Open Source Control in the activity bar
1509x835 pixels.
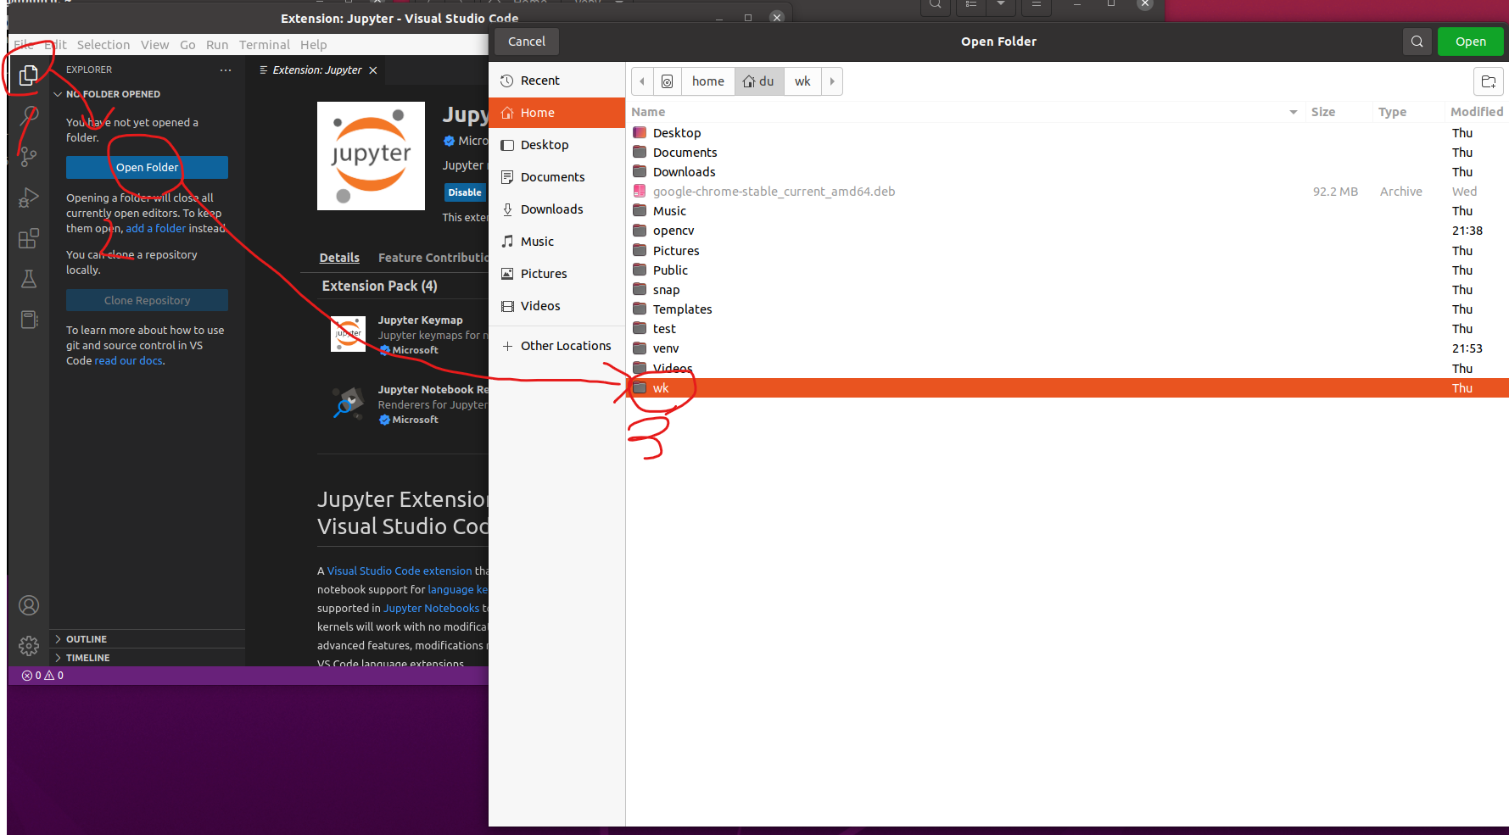(29, 156)
